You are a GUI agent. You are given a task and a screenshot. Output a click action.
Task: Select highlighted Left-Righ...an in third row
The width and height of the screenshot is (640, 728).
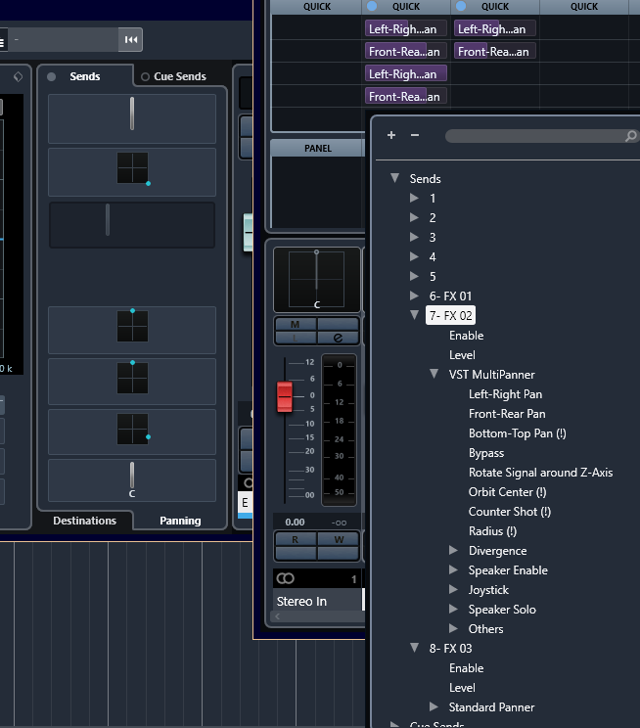pos(406,73)
